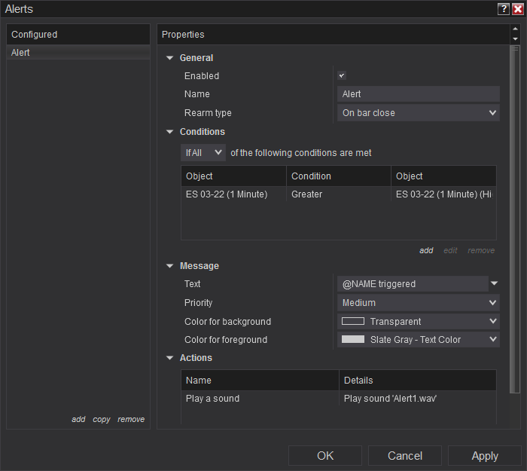Viewport: 527px width, 471px height.
Task: Collapse the Conditions section triangle
Action: (170, 132)
